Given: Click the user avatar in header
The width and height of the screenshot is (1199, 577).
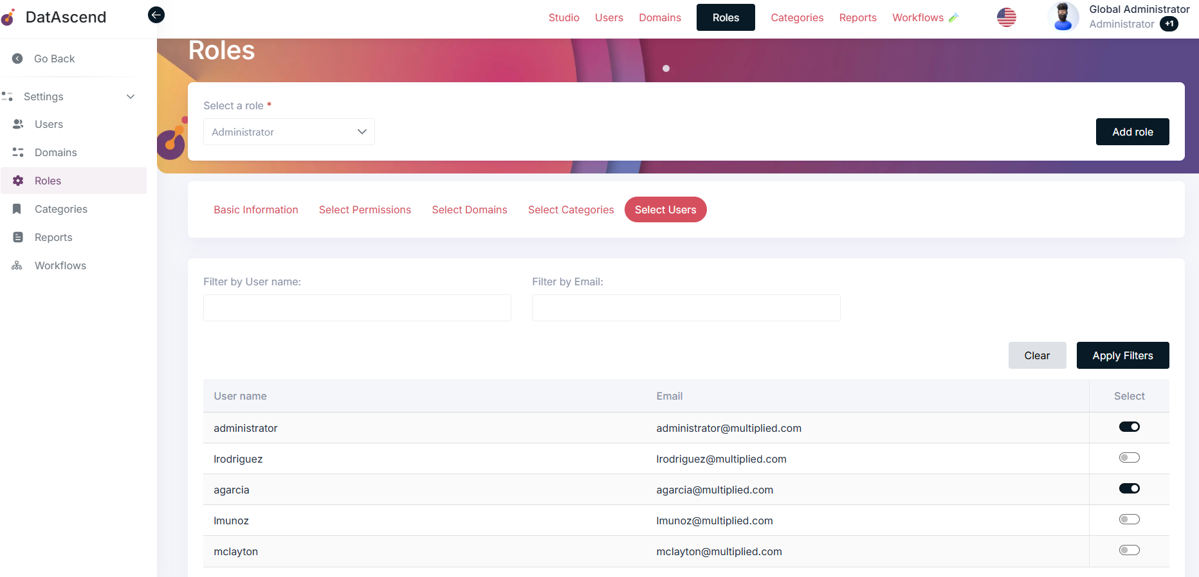Looking at the screenshot, I should coord(1063,17).
